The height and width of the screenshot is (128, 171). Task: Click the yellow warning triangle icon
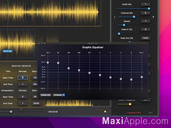click(x=105, y=111)
